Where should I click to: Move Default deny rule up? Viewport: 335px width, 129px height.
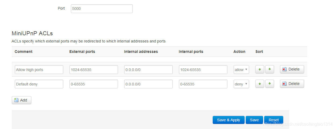[260, 84]
